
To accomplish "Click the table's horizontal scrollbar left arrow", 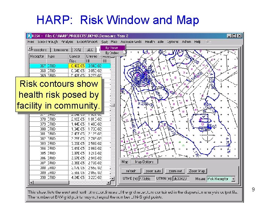I will coord(31,182).
